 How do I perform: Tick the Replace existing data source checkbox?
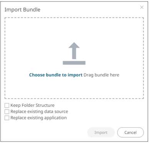point(7,111)
